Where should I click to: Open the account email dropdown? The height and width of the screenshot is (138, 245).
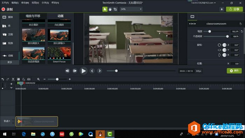(x=203, y=3)
